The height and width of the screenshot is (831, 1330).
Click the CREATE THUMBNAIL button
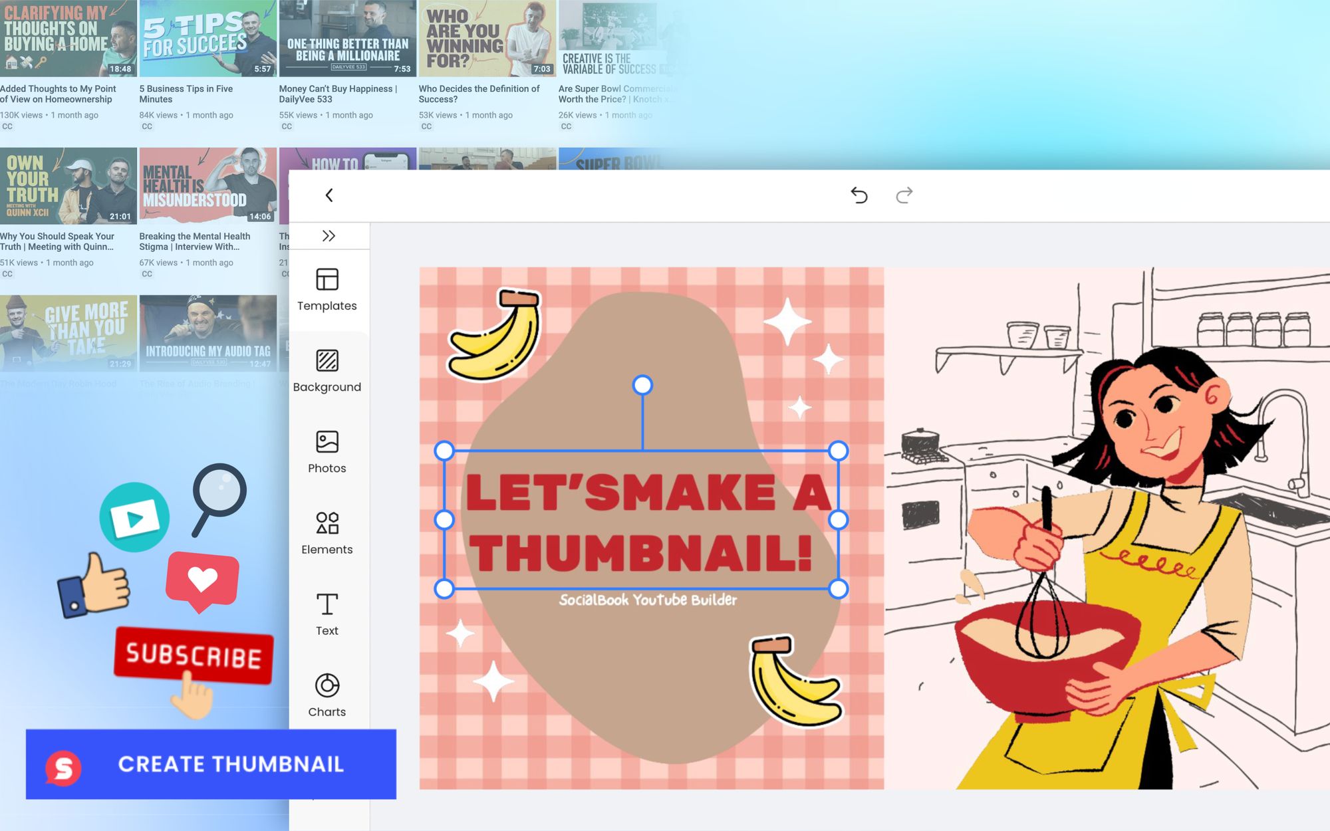[211, 765]
